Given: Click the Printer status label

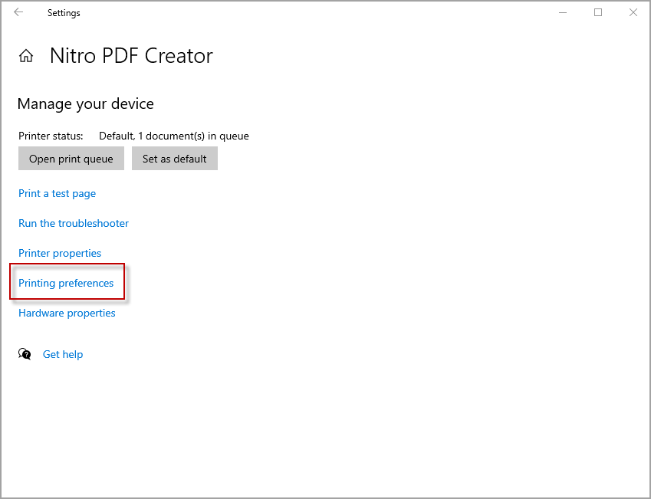Looking at the screenshot, I should (51, 136).
